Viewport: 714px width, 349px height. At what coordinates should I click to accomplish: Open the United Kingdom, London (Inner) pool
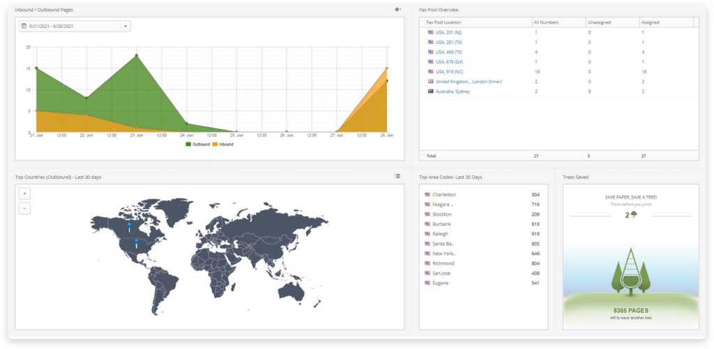pyautogui.click(x=469, y=82)
